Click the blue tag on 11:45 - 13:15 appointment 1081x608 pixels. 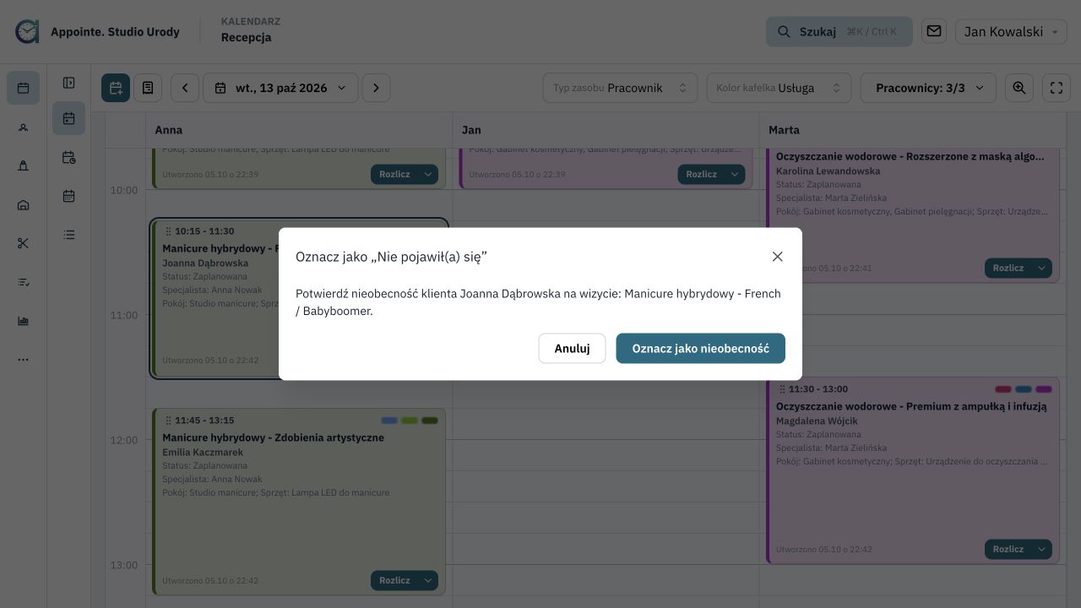point(389,421)
